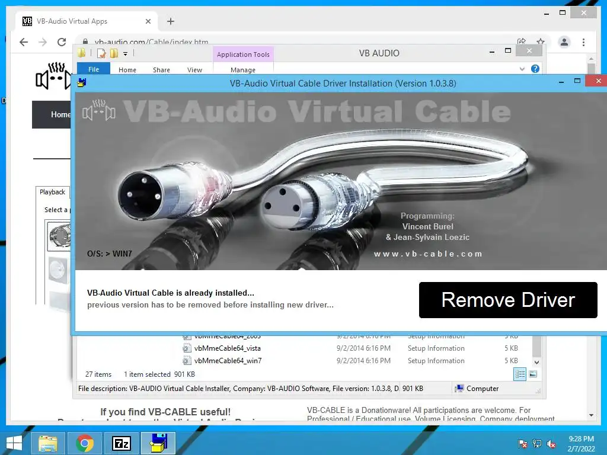
Task: Click the explorer file list down-arrow scrollbar
Action: point(536,363)
